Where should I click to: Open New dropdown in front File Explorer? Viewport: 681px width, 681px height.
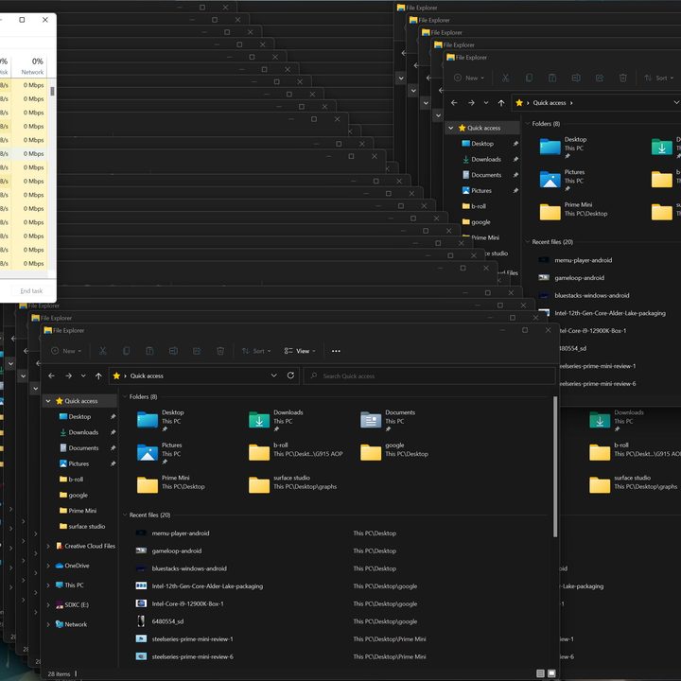pos(66,351)
